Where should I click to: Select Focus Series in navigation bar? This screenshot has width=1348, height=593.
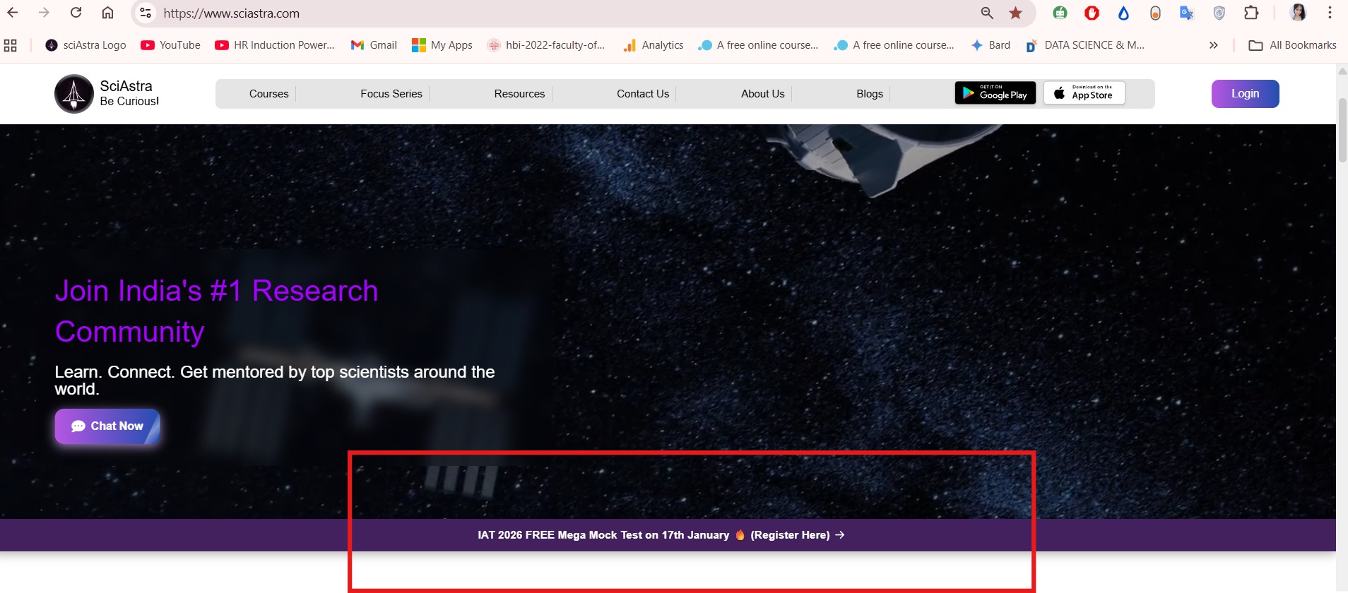pyautogui.click(x=391, y=94)
